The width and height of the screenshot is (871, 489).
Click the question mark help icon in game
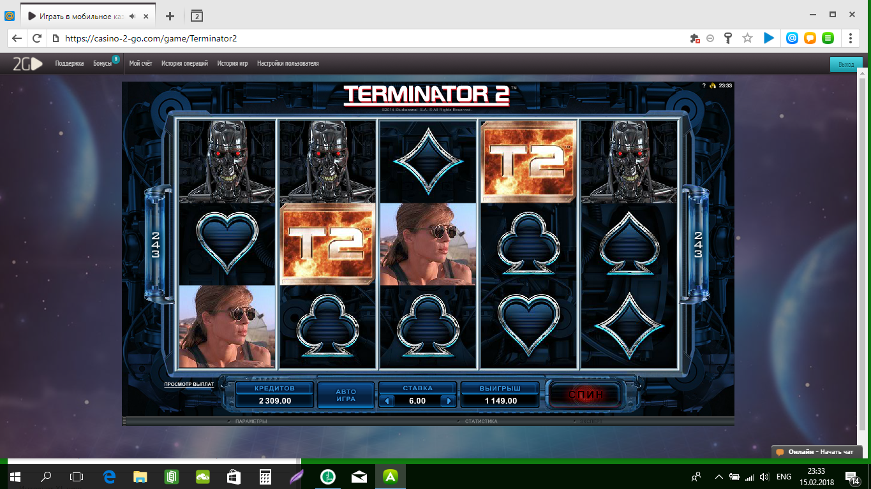point(704,85)
